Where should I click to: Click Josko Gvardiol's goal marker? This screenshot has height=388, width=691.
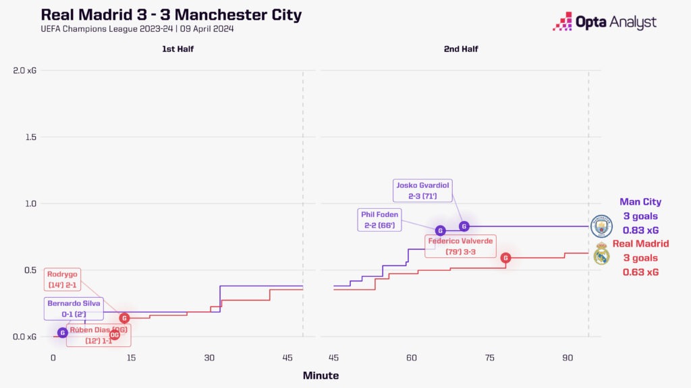(464, 226)
